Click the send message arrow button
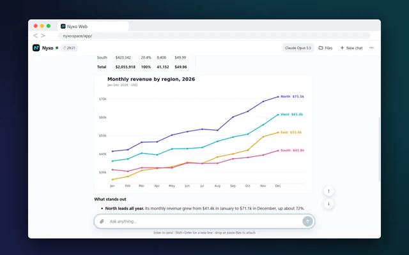The image size is (409, 255). (x=307, y=221)
